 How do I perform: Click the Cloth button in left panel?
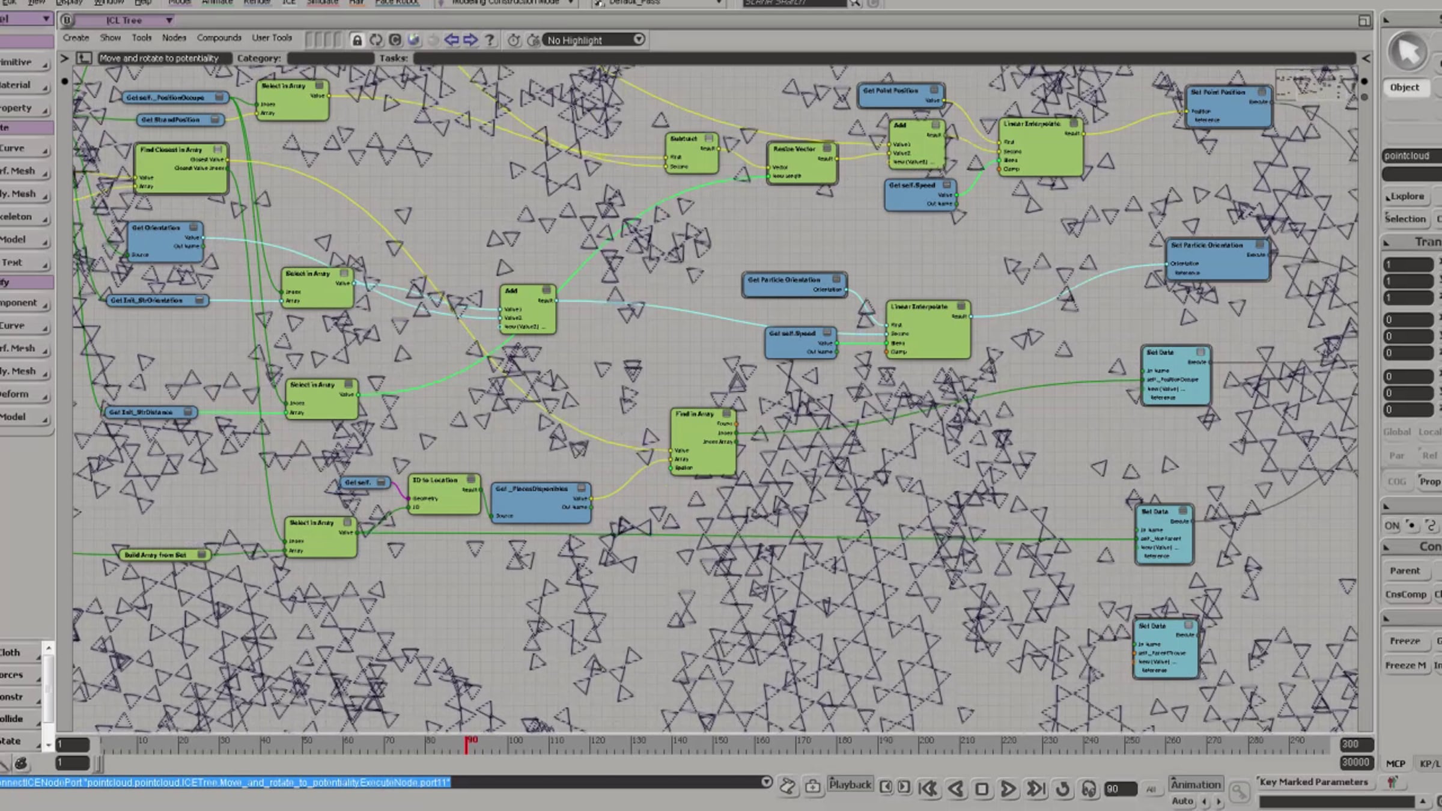tap(19, 652)
